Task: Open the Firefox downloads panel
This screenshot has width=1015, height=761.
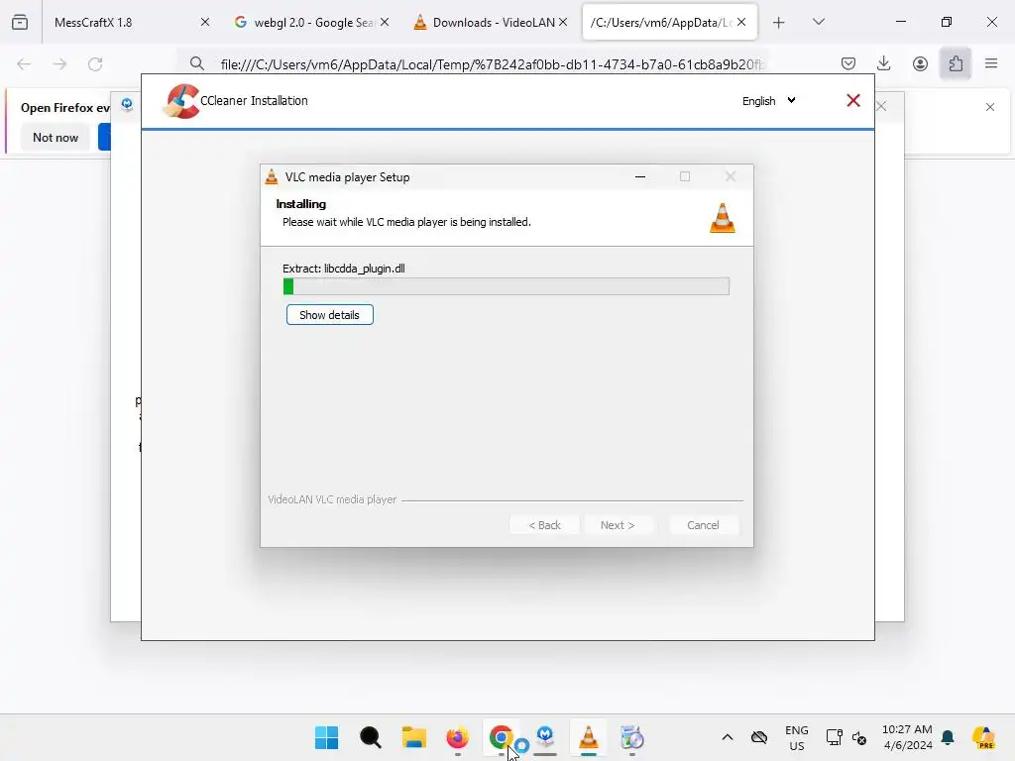Action: 883,63
